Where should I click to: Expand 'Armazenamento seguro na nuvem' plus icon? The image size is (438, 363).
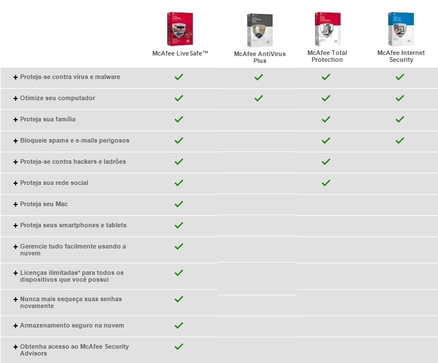pos(15,326)
